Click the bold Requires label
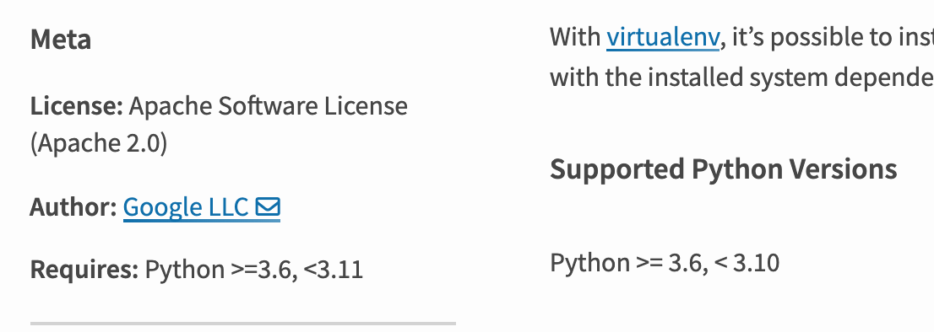This screenshot has width=934, height=332. [84, 270]
